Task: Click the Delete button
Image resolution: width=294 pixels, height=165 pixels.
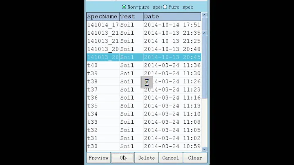Action: [x=147, y=158]
